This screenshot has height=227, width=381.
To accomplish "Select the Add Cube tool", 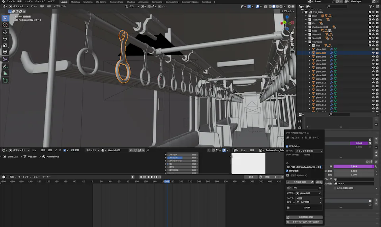I will [5, 80].
